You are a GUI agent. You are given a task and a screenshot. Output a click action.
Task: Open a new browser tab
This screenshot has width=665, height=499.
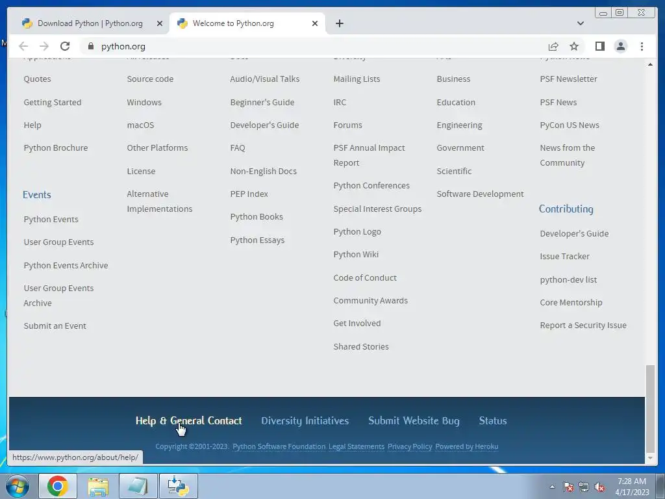coord(339,23)
